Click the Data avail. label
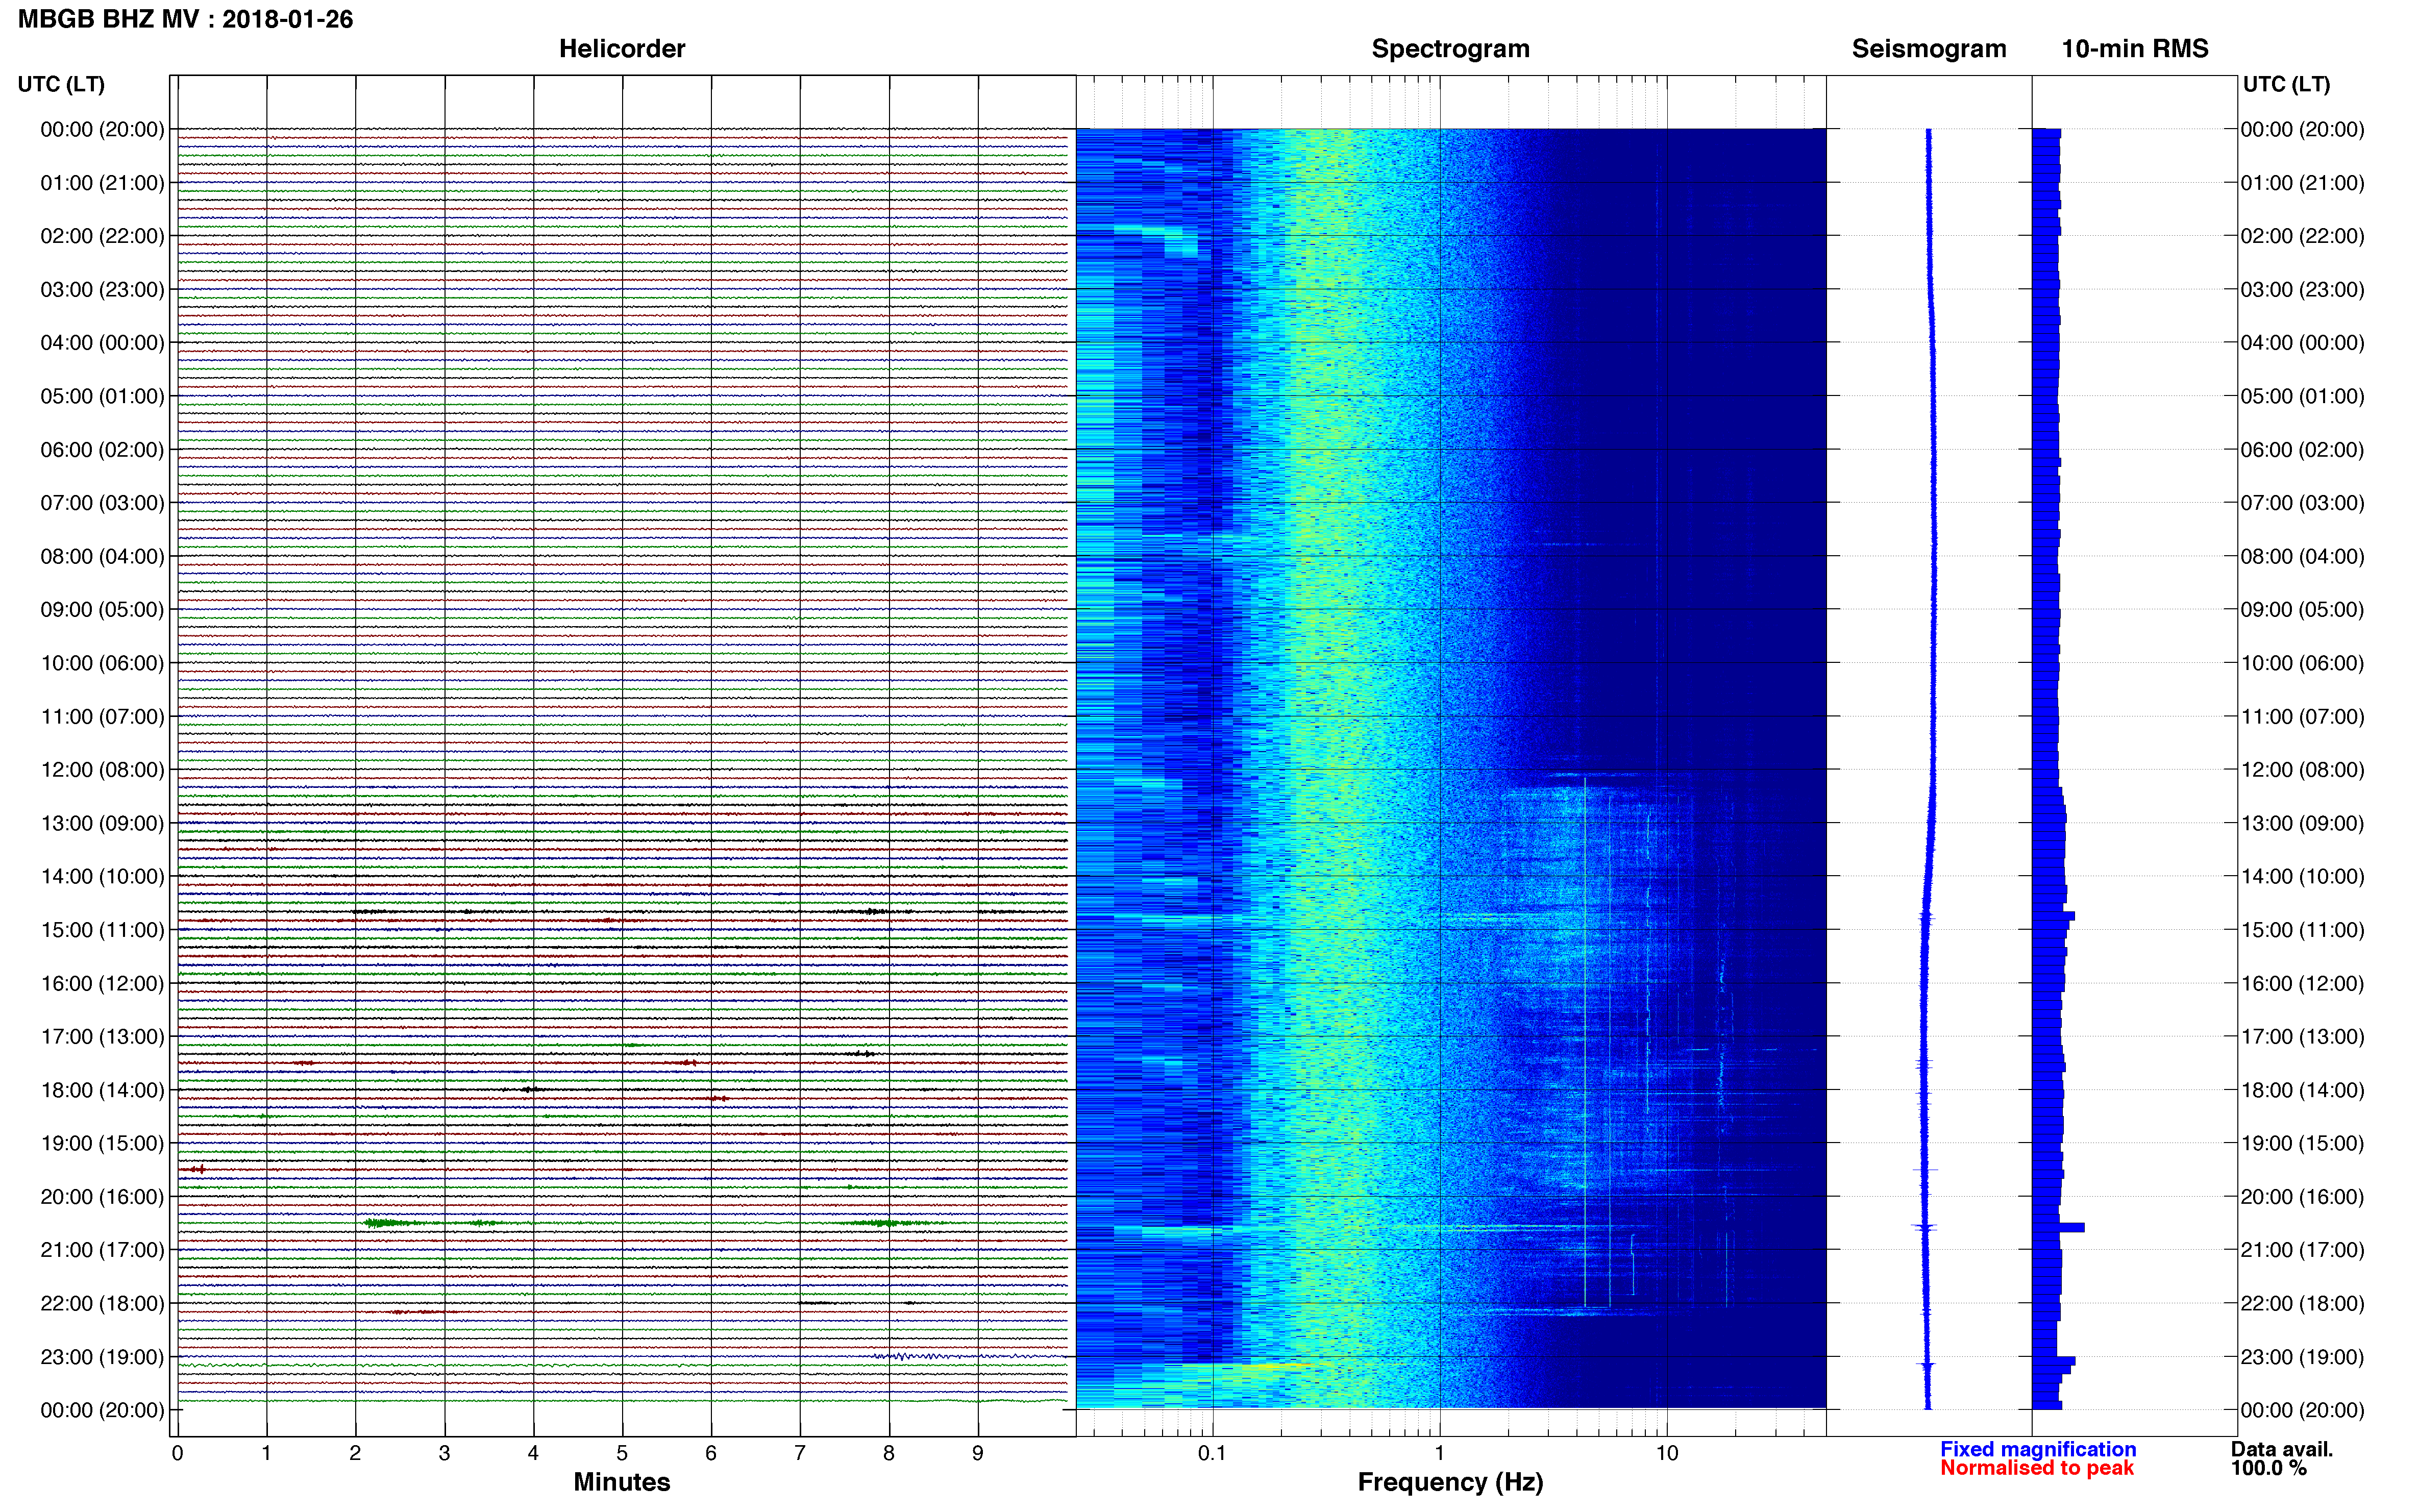Image resolution: width=2419 pixels, height=1512 pixels. [x=2282, y=1449]
